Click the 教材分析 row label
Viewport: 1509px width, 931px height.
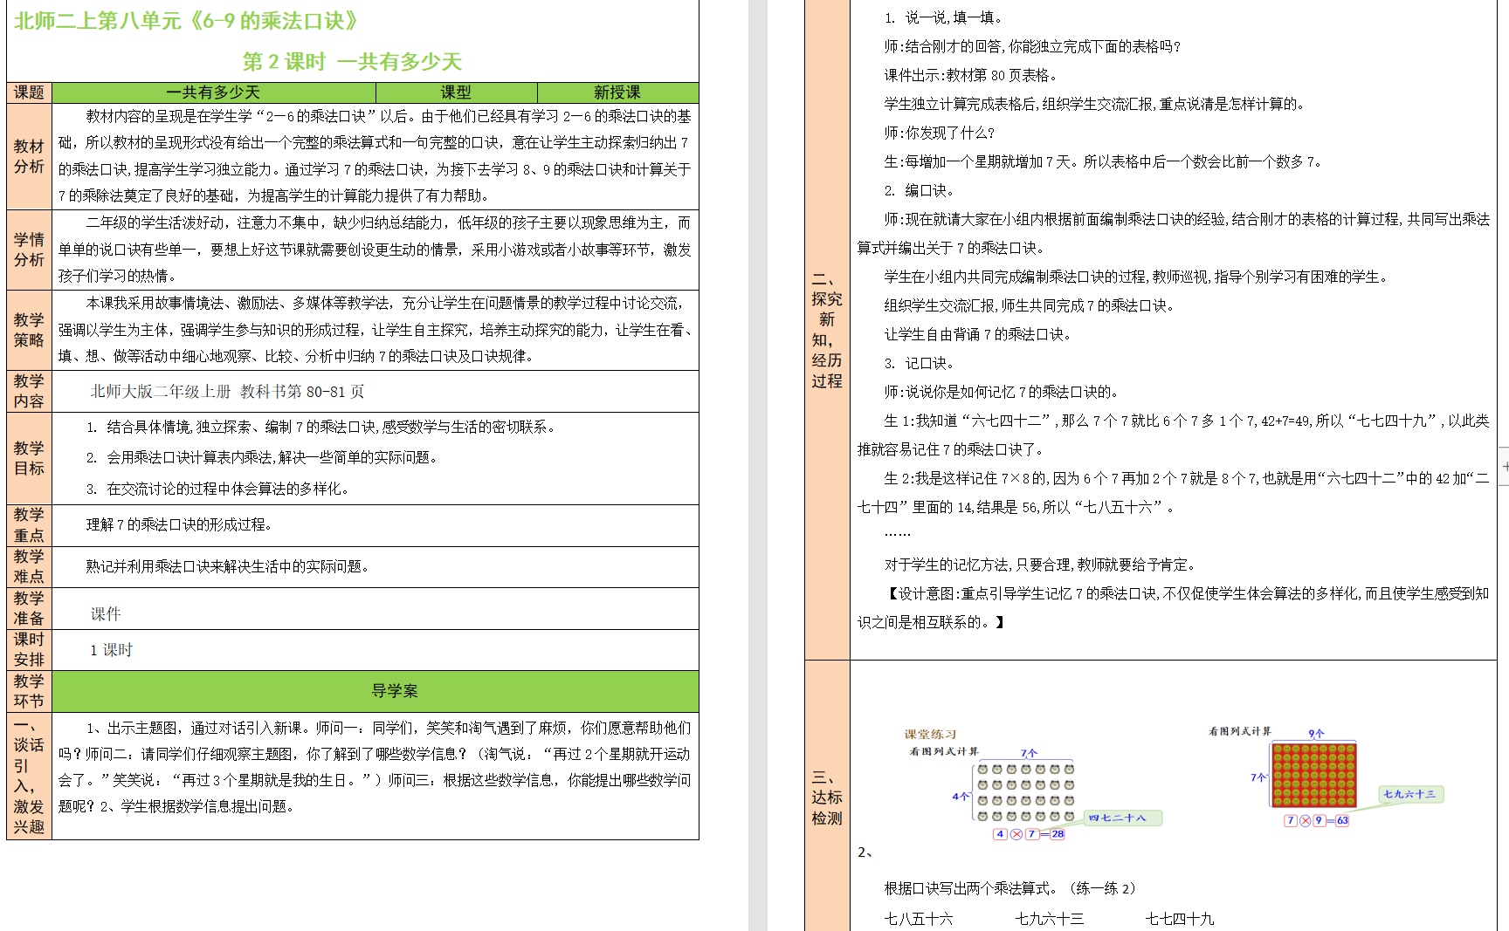click(30, 156)
